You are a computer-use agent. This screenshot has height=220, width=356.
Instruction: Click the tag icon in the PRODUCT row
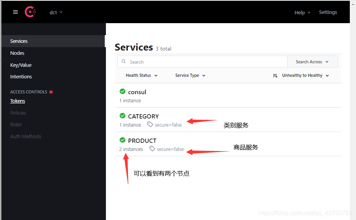coord(152,149)
